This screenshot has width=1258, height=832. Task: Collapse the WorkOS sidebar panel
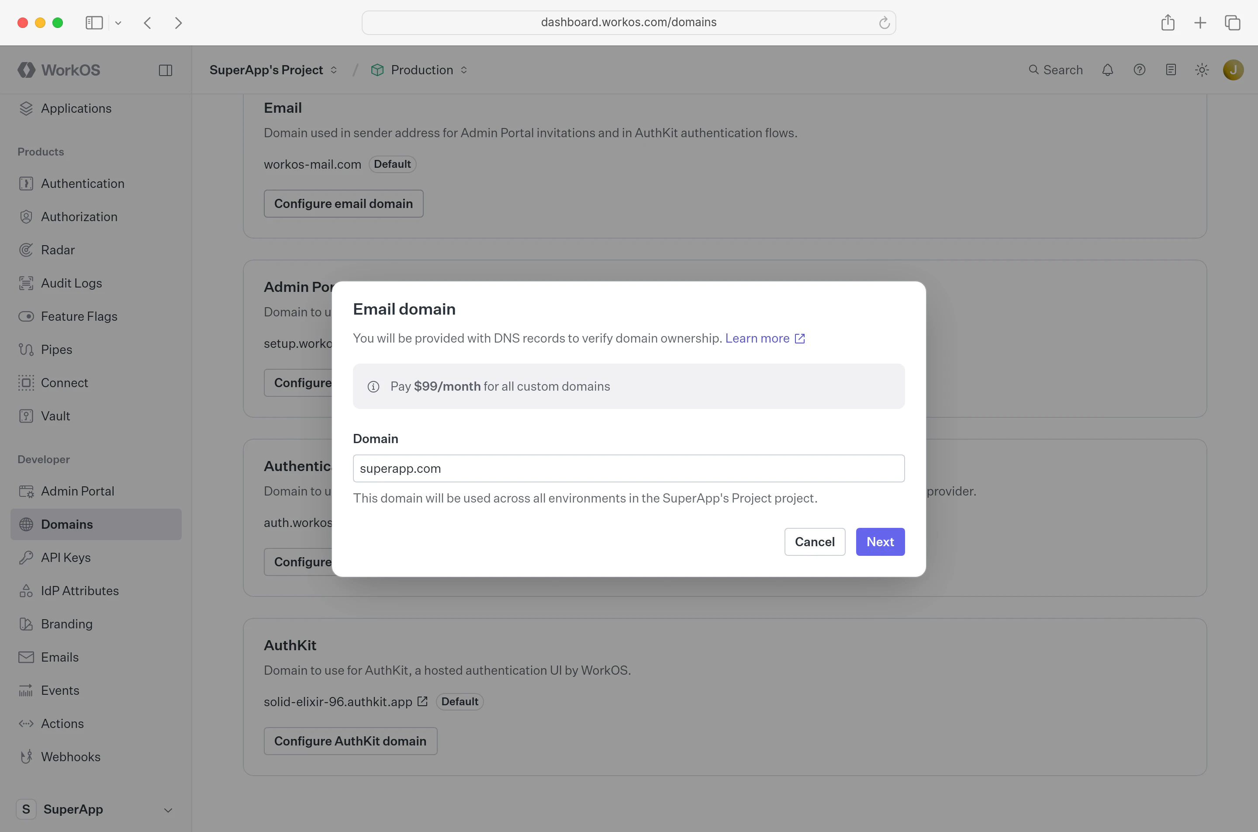[x=166, y=70]
